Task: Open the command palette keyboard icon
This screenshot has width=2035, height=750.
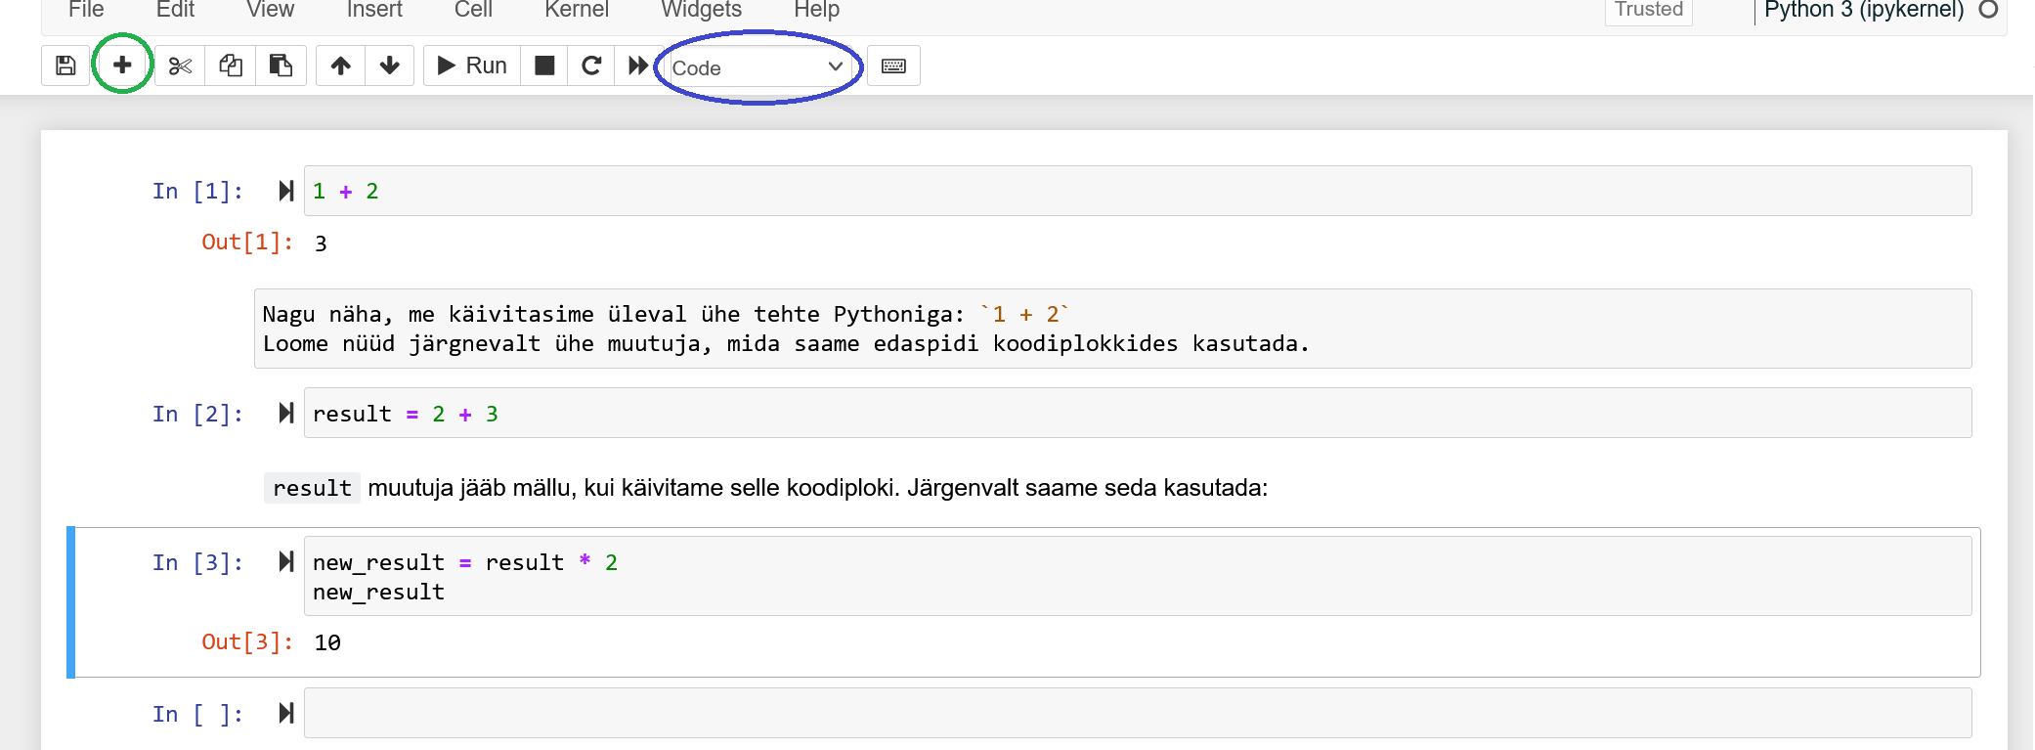Action: coord(893,66)
